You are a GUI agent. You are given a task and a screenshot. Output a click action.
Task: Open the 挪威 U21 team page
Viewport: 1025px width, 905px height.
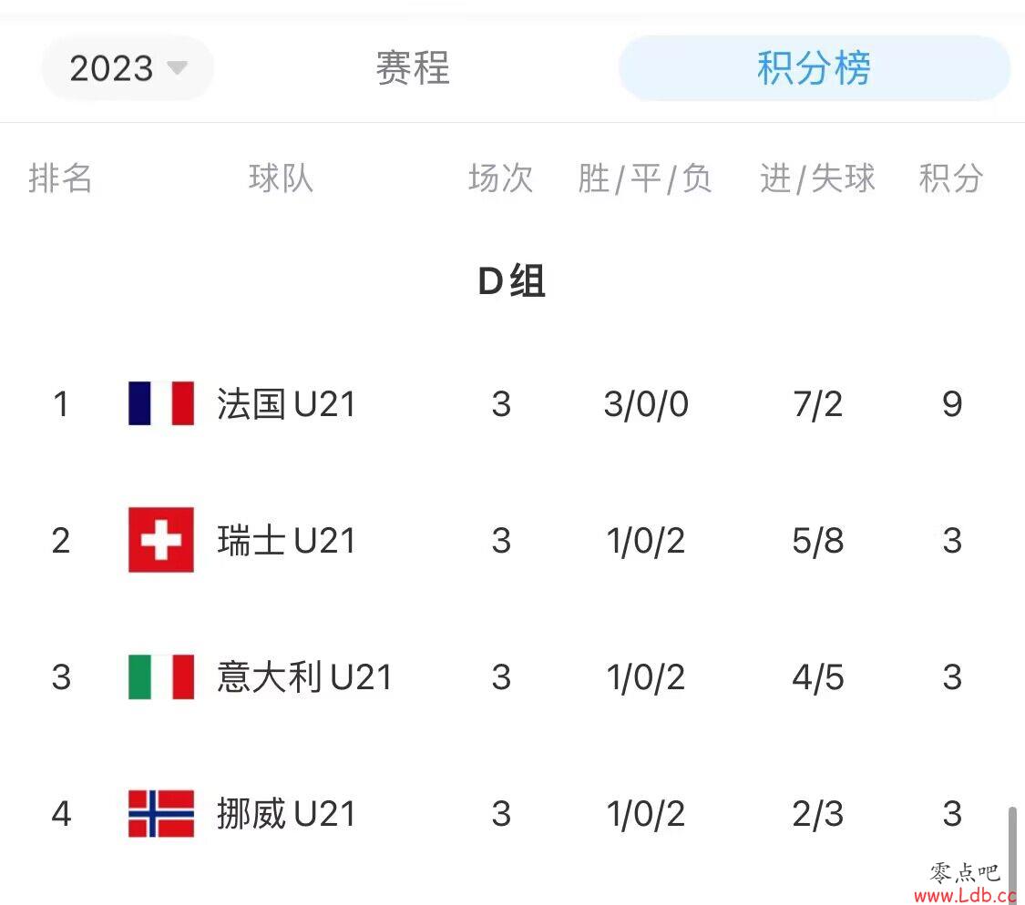click(286, 814)
